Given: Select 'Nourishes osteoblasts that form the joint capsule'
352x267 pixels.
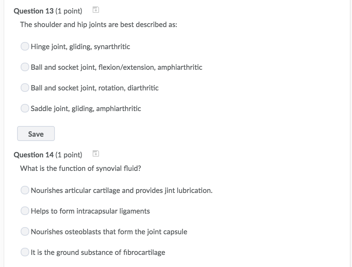Looking at the screenshot, I should 25,231.
